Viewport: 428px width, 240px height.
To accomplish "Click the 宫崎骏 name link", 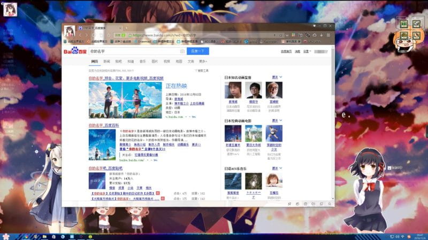I will coord(274,102).
